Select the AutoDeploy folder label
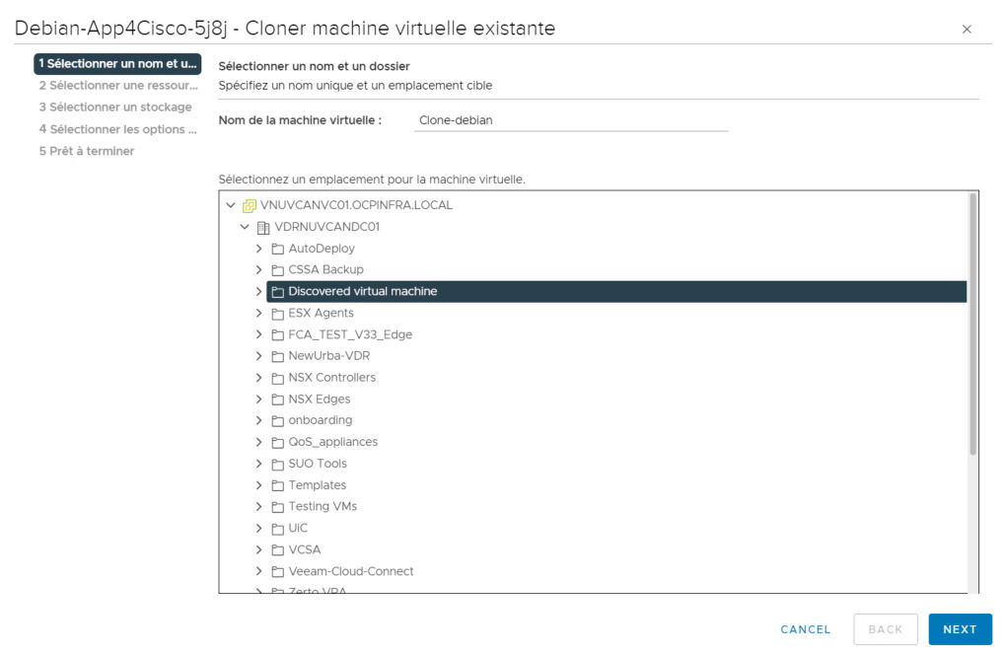The width and height of the screenshot is (1005, 654). (322, 249)
